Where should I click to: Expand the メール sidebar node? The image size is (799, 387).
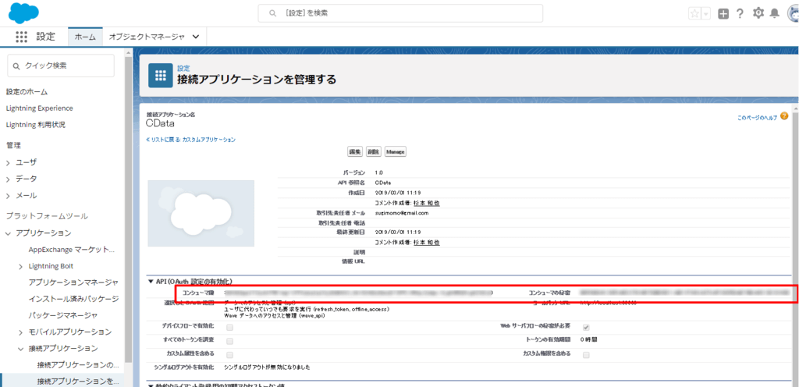point(8,195)
